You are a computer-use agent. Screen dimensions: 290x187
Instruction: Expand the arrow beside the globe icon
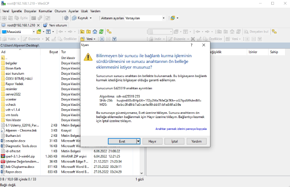tap(178, 18)
